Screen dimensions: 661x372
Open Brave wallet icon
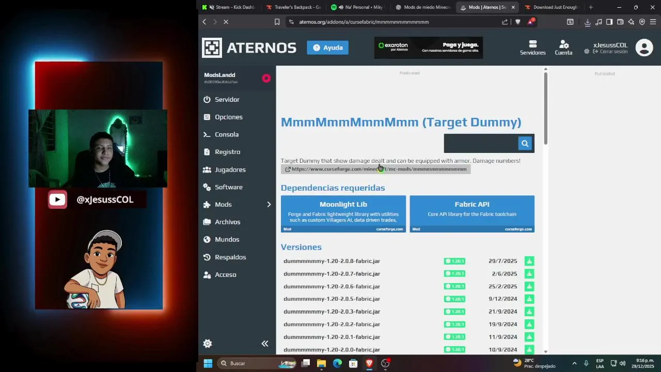[620, 22]
